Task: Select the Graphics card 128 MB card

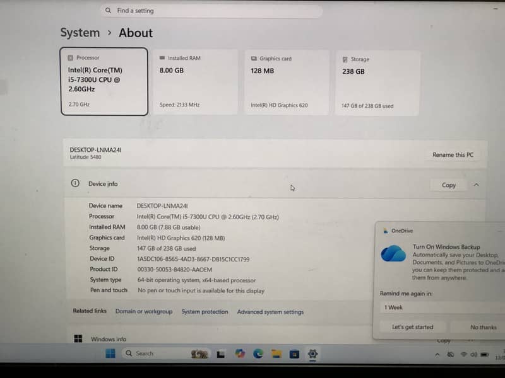Action: (x=287, y=83)
